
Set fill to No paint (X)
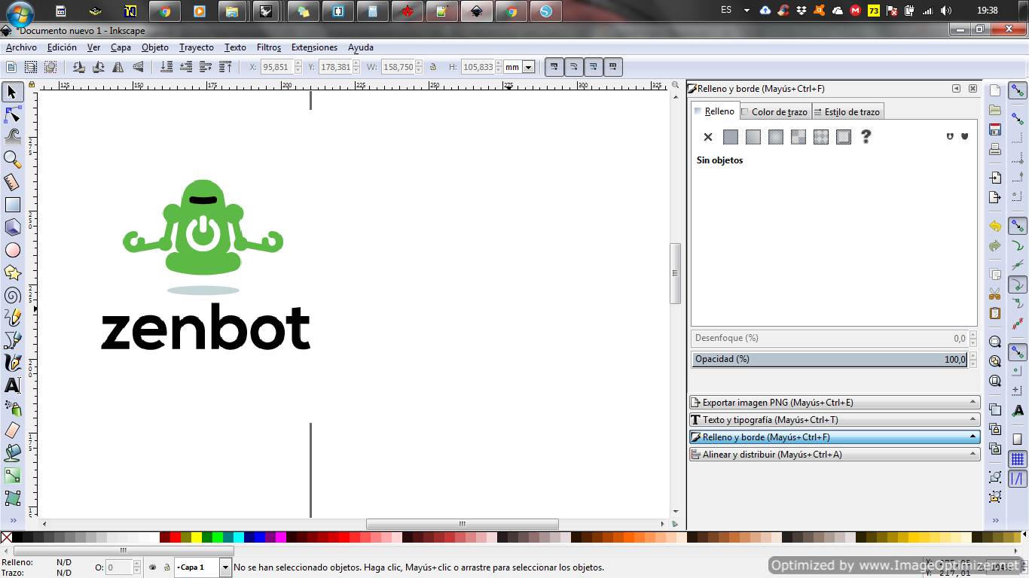tap(707, 137)
